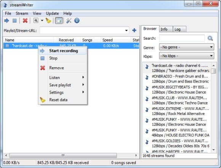Click the red X icon beside Remove entry
Image resolution: width=221 pixels, height=168 pixels.
(43, 68)
